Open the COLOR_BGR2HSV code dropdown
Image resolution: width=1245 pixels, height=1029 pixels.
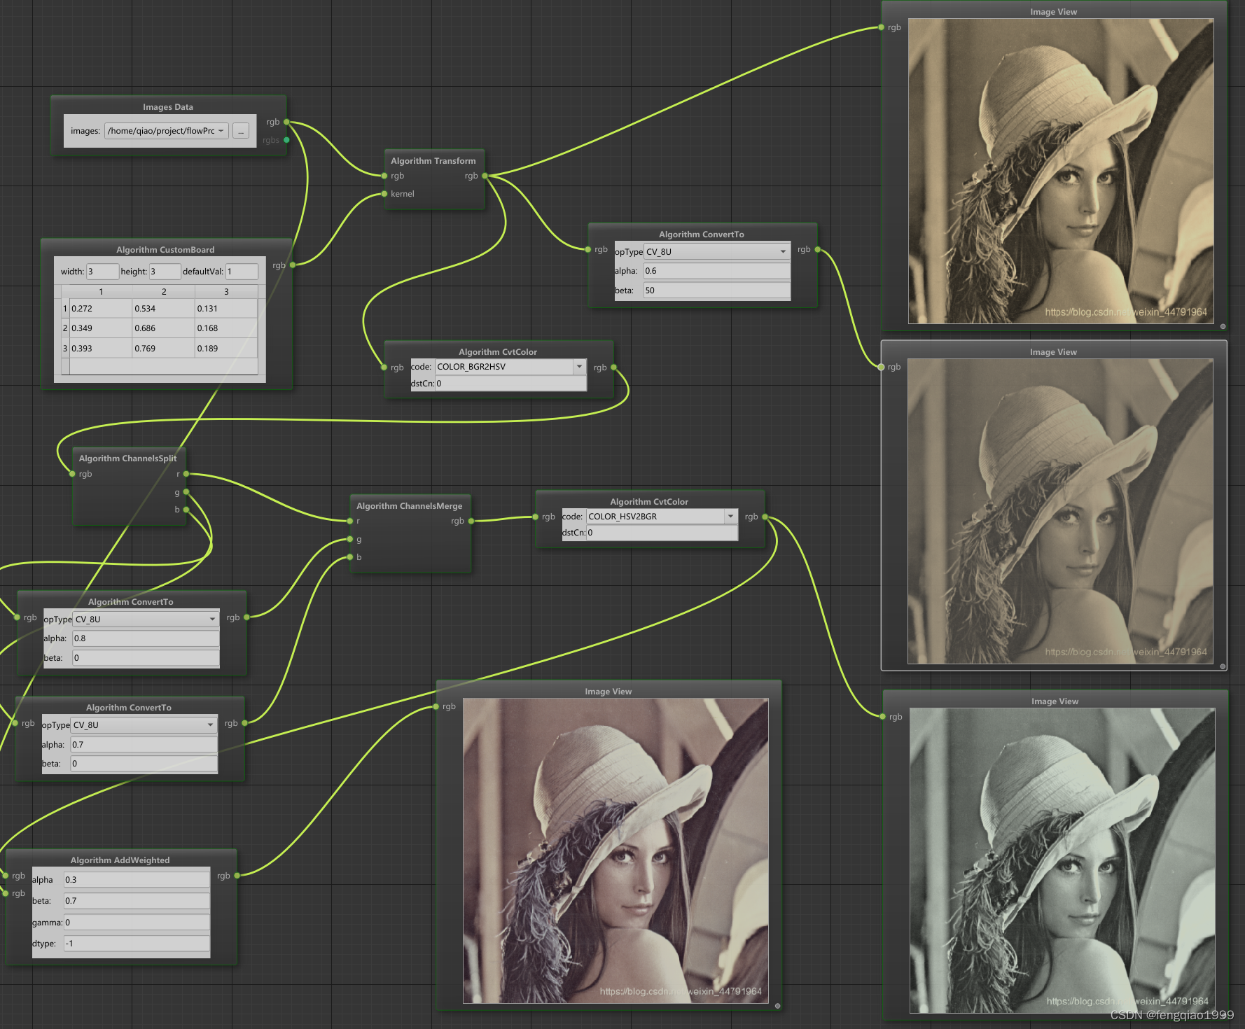tap(510, 367)
